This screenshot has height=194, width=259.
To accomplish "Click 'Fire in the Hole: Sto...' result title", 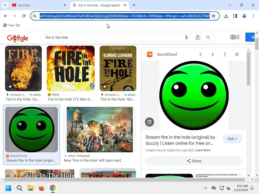I will click(x=118, y=99).
